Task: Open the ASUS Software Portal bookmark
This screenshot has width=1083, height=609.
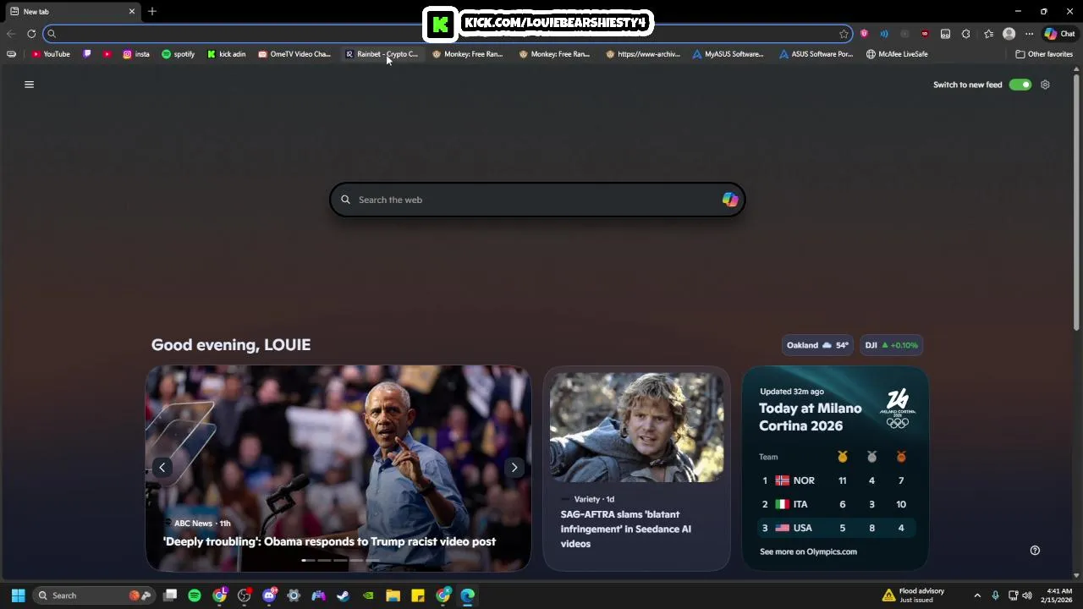Action: click(x=816, y=54)
